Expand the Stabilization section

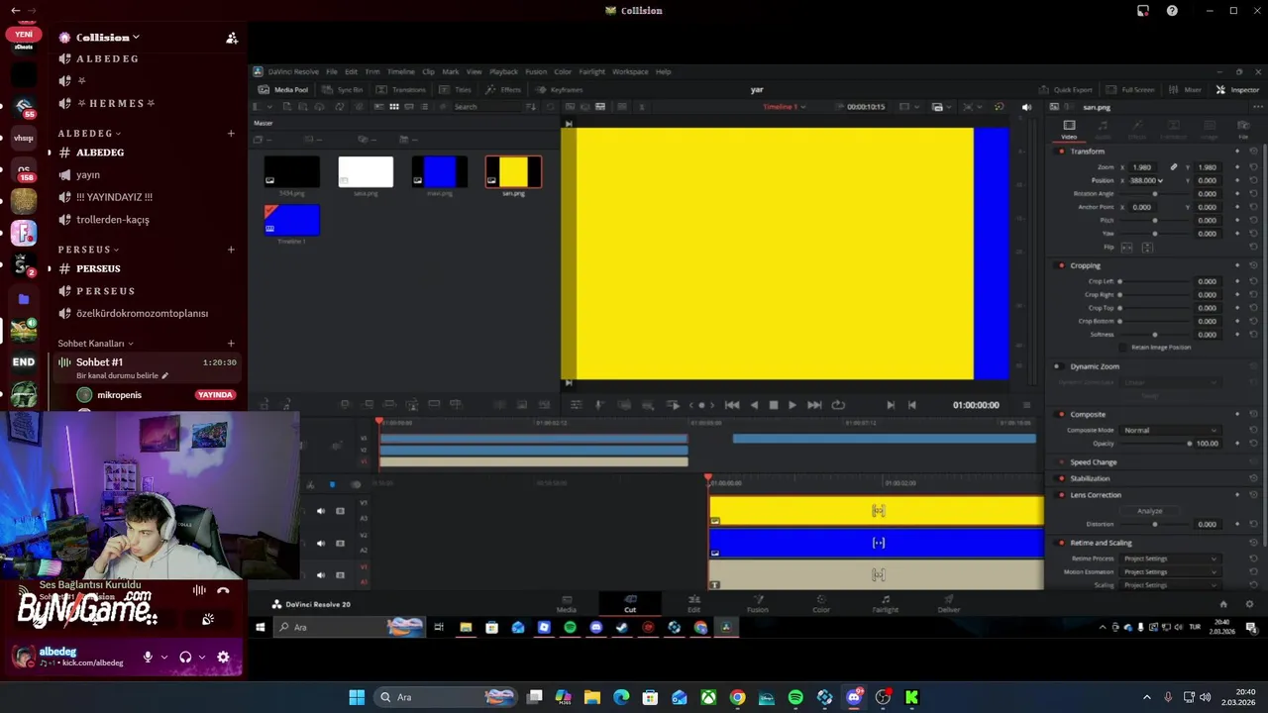[1090, 478]
